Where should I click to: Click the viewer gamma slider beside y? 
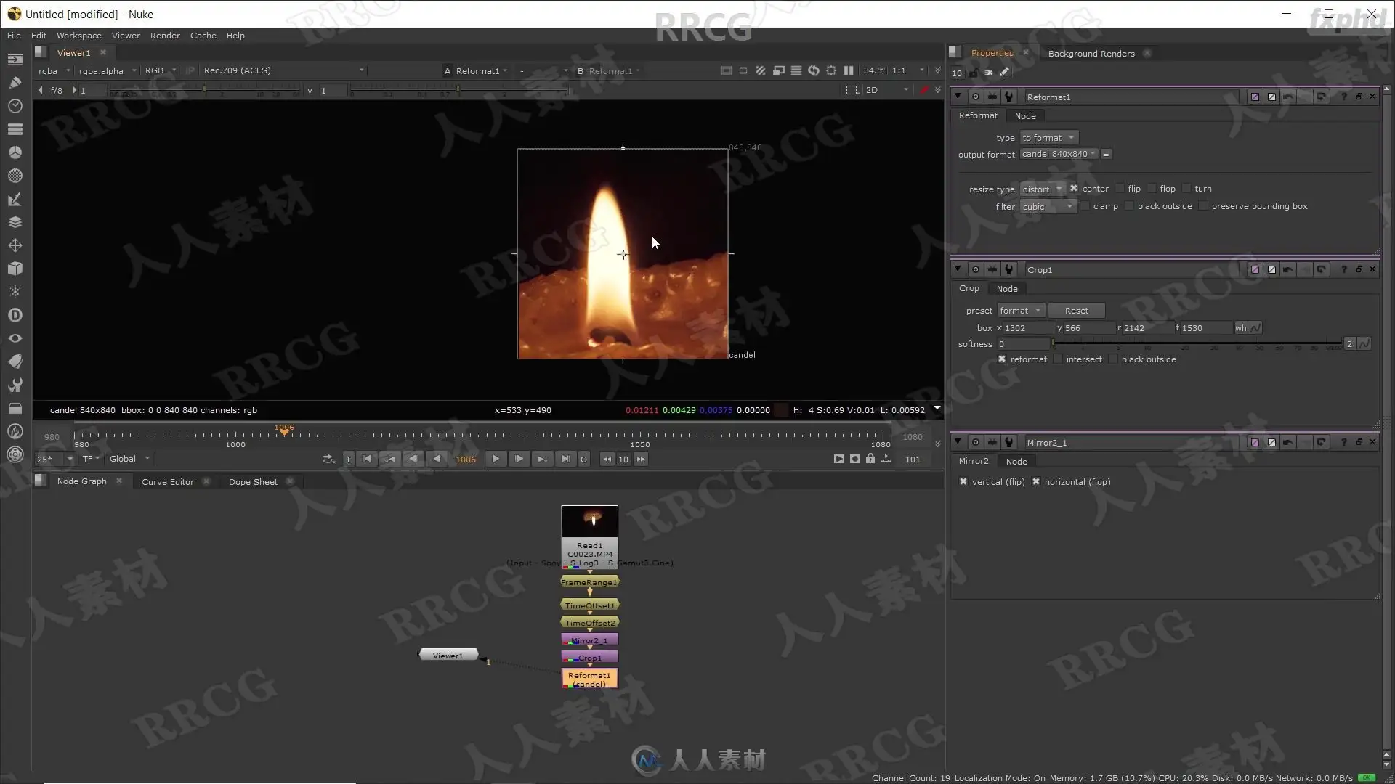(x=458, y=91)
